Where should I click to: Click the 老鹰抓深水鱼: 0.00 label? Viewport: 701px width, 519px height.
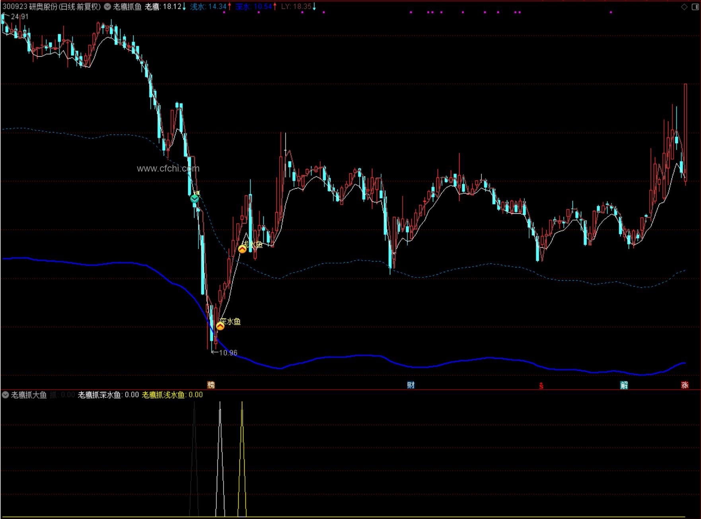108,395
